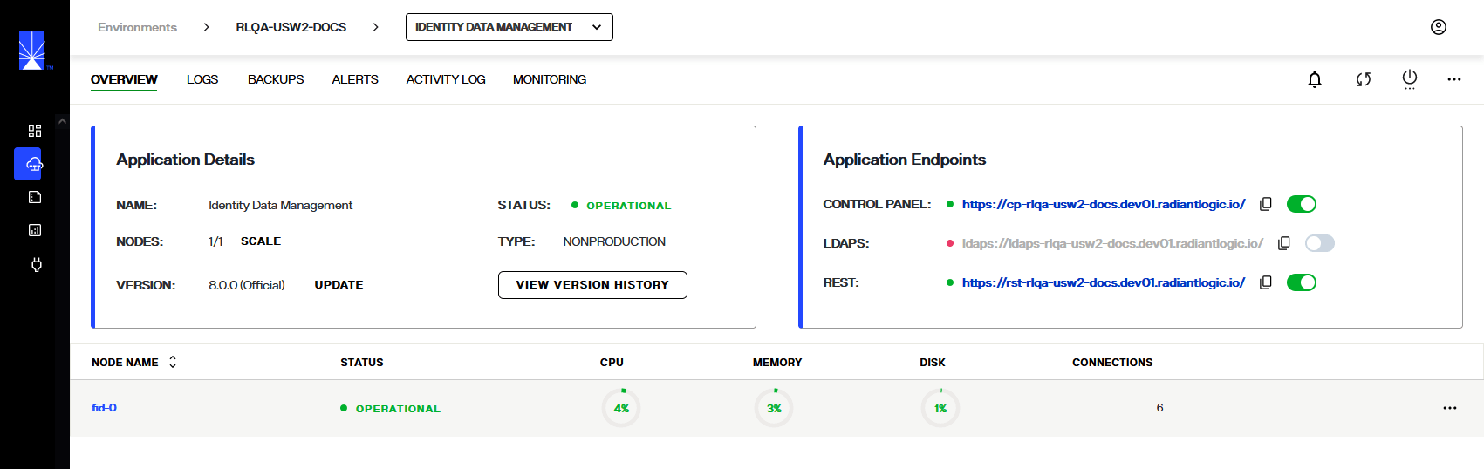Click the UPDATE button next to version
Image resolution: width=1484 pixels, height=469 pixels.
coord(339,285)
